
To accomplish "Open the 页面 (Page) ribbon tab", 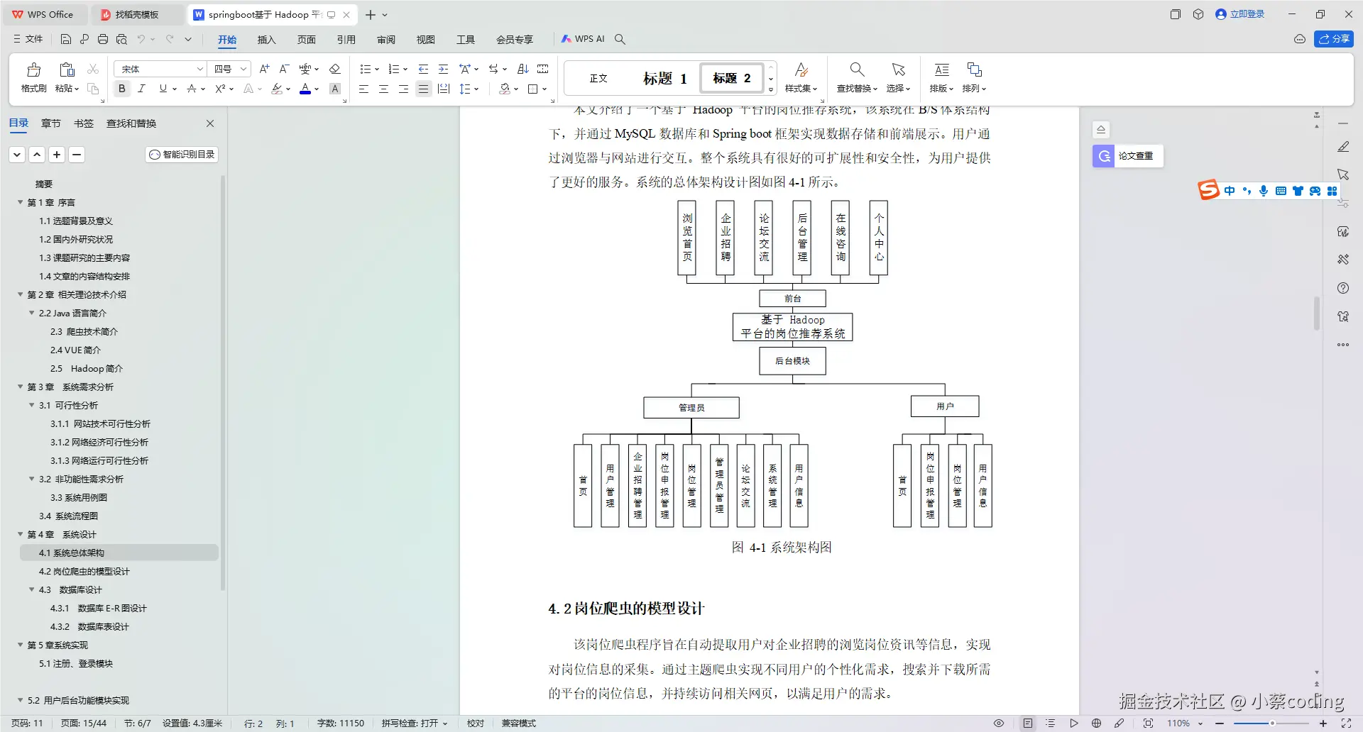I will 306,40.
